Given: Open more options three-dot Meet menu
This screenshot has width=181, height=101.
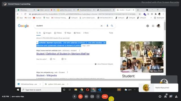Looking at the screenshot, I should 98,97.
